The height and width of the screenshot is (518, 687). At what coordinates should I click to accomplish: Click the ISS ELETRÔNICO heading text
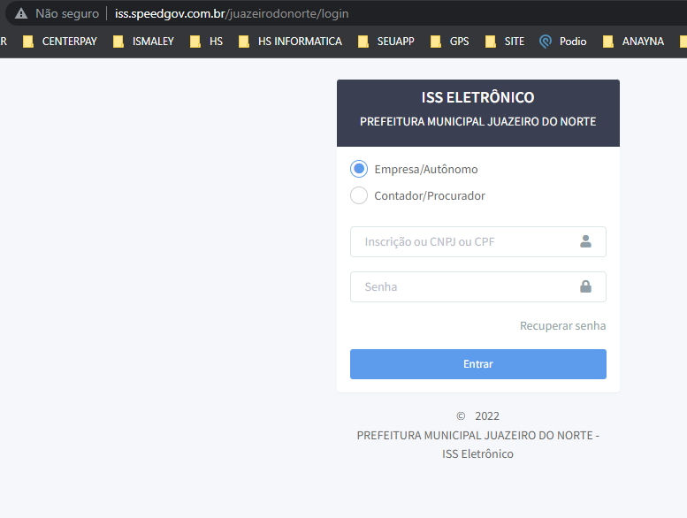click(x=478, y=97)
